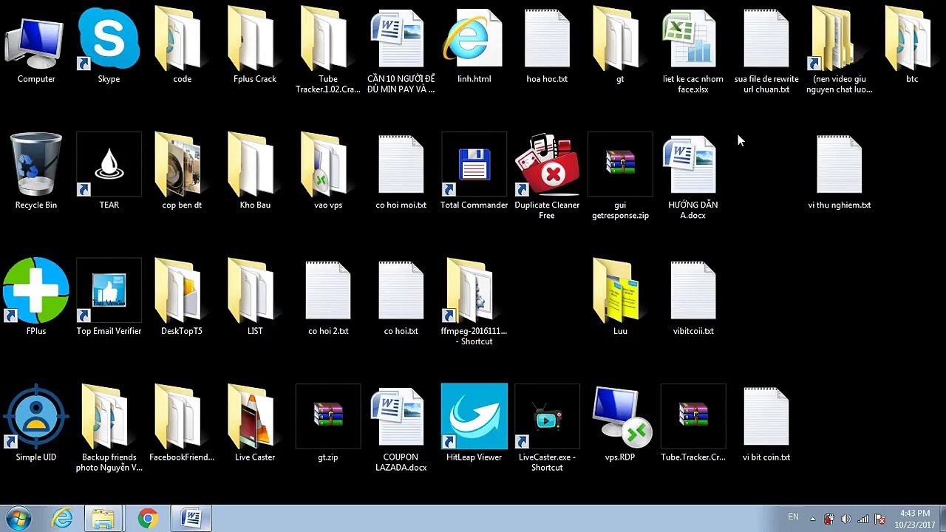Screen dimensions: 946x532
Task: Select the hoa hoc.txt text file
Action: tap(547, 46)
